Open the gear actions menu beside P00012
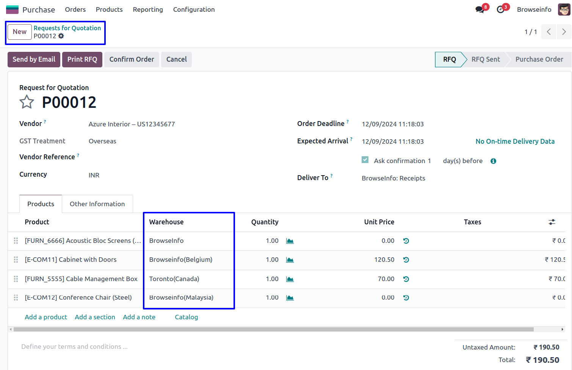The width and height of the screenshot is (572, 370). (61, 36)
